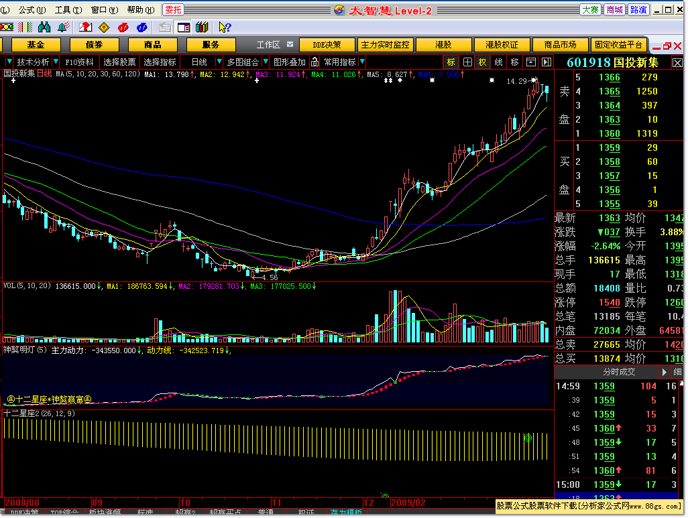Toggle the 标 annotation button
The height and width of the screenshot is (518, 688).
pos(451,62)
